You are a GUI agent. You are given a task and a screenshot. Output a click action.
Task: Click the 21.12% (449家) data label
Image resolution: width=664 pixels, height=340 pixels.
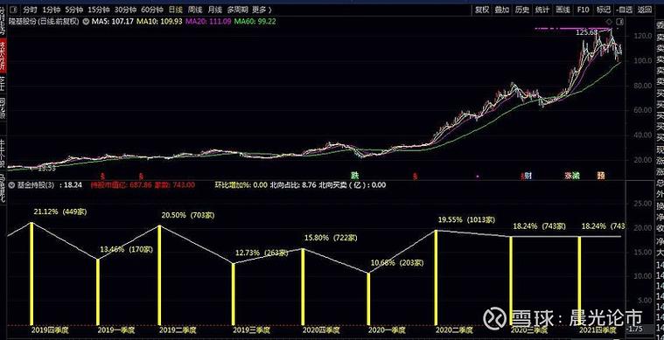point(60,212)
